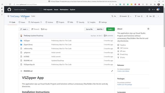This screenshot has height=93, width=165.
Task: Star the repository
Action: tap(151, 16)
